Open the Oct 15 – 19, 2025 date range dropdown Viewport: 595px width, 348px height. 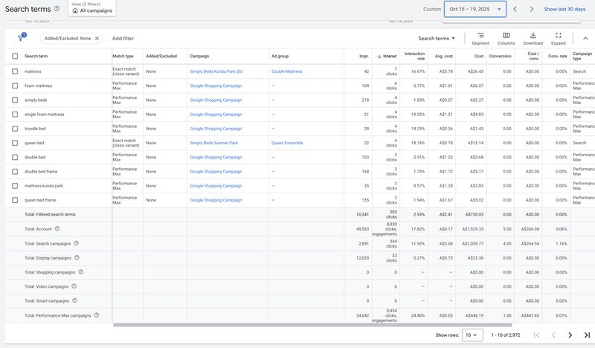coord(475,9)
